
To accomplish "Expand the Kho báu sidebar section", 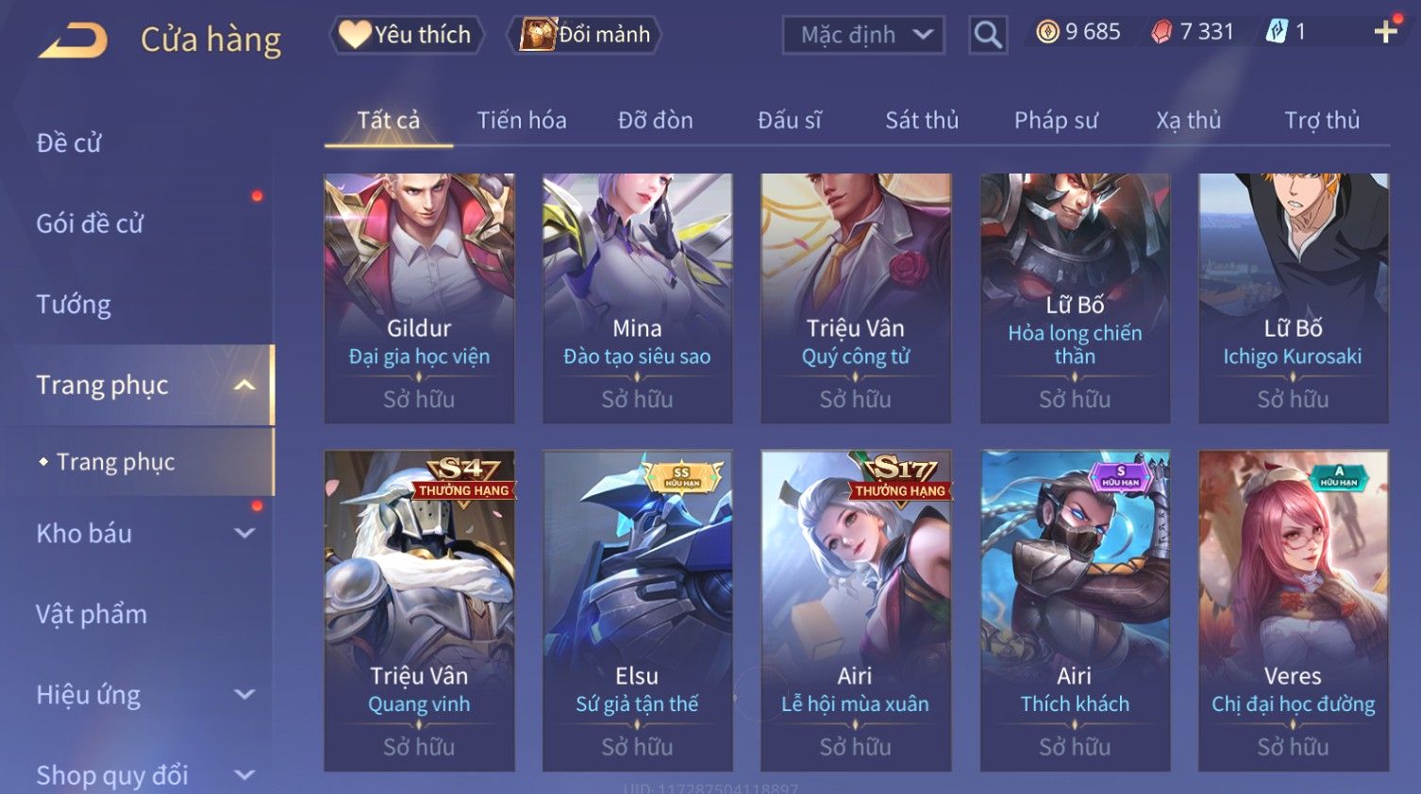I will click(244, 533).
